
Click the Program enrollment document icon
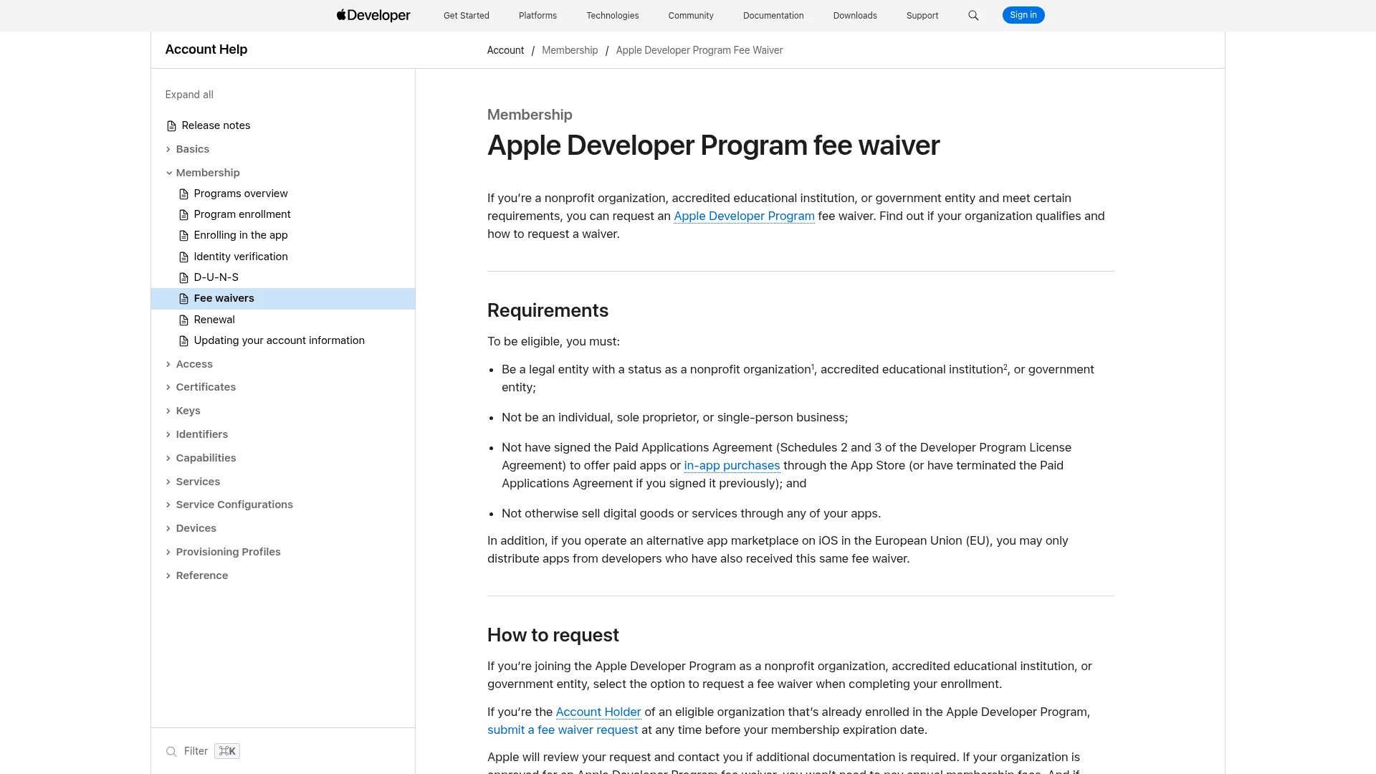[x=183, y=215]
